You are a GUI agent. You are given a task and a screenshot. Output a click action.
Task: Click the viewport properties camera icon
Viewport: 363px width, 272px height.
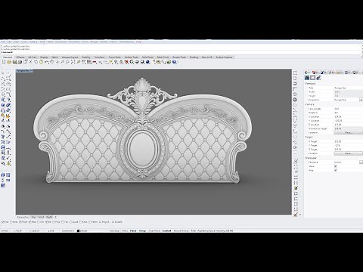click(307, 78)
